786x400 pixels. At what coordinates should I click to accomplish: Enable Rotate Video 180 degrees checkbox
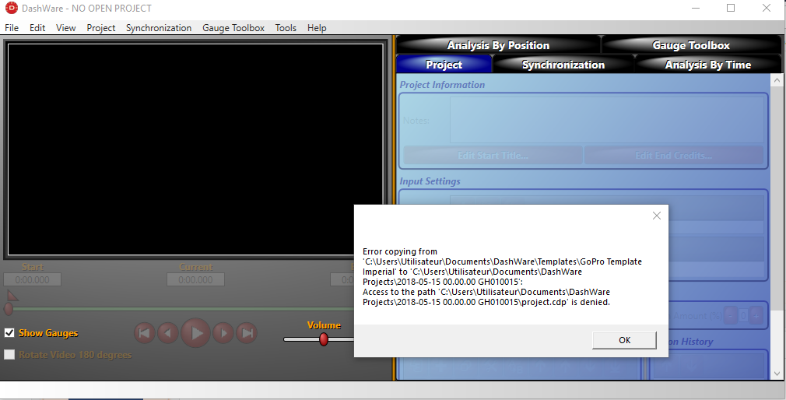[9, 354]
